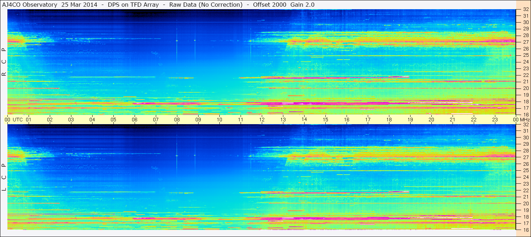Click the 'R C P' vertical panel label
Viewport: 531px width, 237px height.
4,62
